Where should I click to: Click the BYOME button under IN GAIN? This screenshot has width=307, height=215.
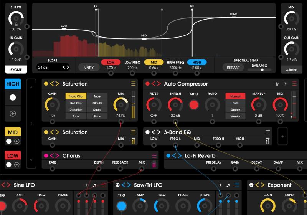16,70
